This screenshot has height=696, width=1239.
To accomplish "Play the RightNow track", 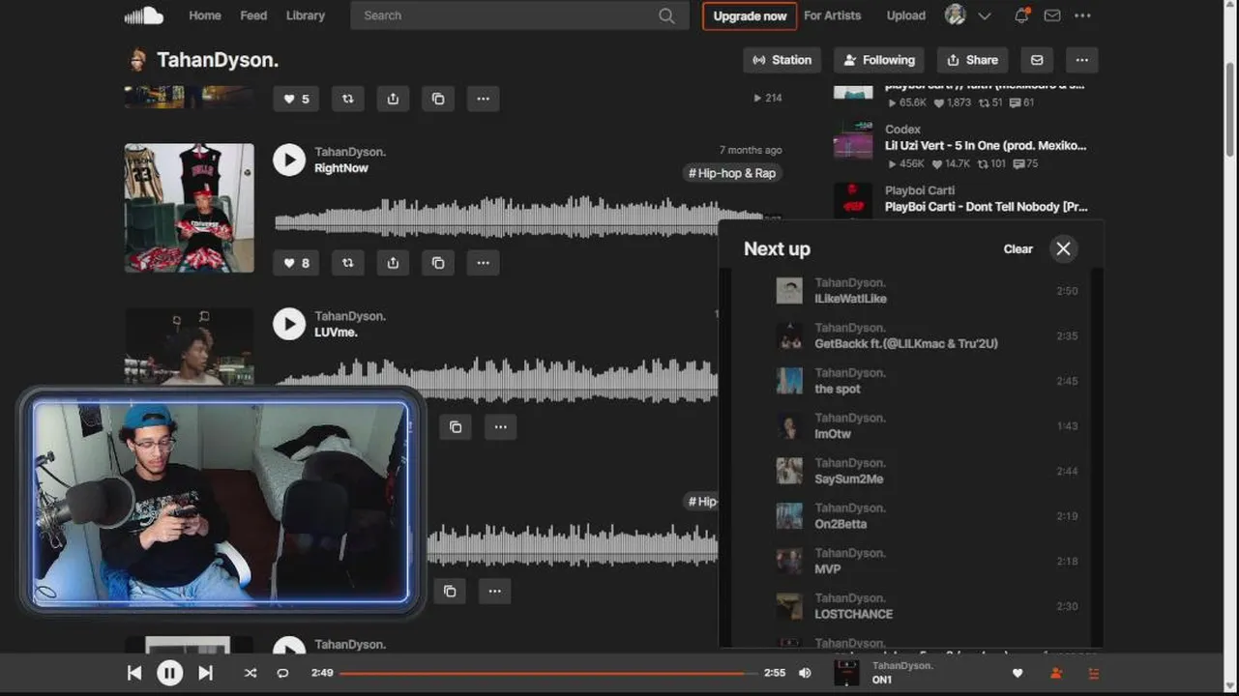I will tap(289, 159).
